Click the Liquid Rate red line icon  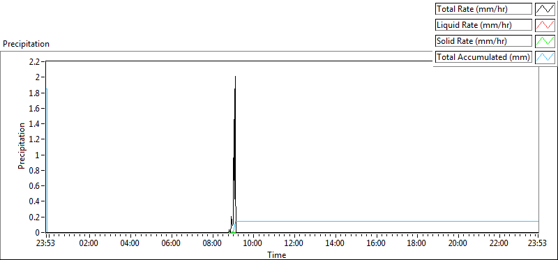point(545,25)
